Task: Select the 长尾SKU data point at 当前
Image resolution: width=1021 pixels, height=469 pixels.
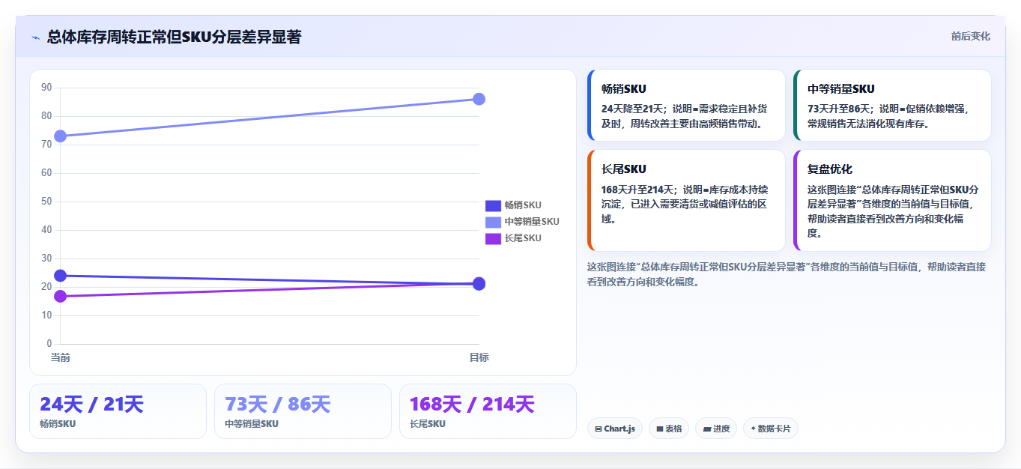Action: click(x=61, y=297)
